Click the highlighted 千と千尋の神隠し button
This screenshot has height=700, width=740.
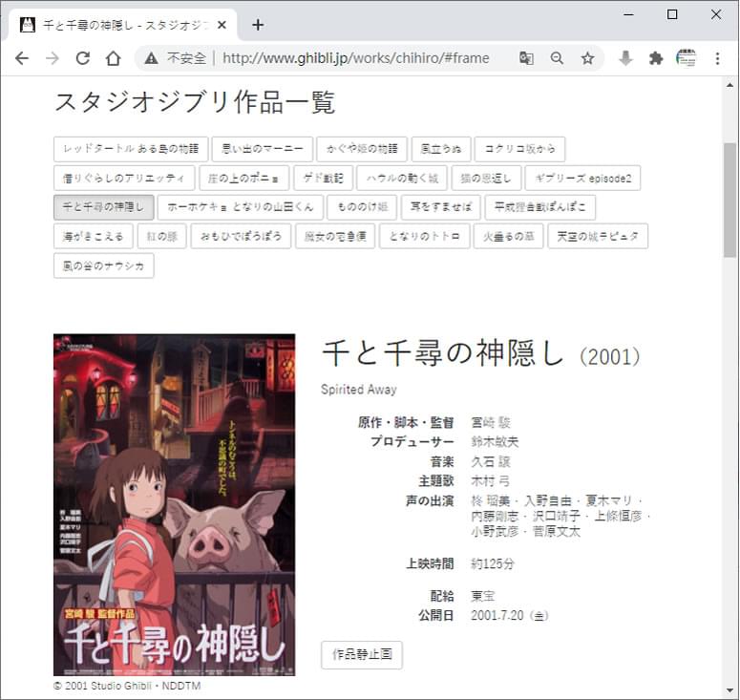[104, 207]
